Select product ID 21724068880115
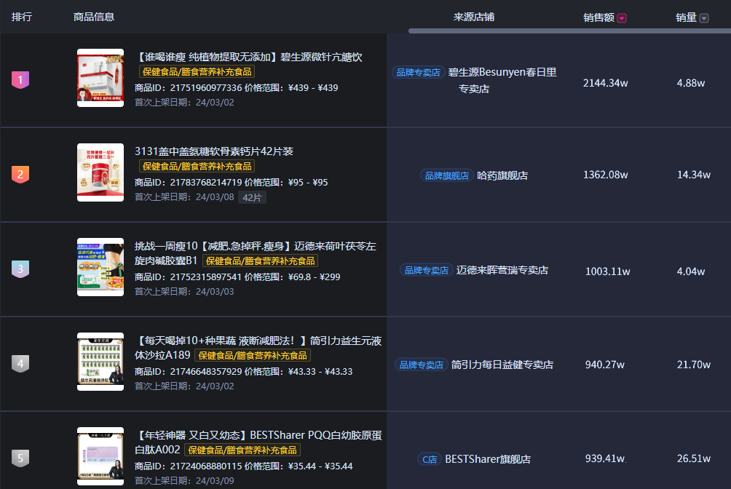Image resolution: width=731 pixels, height=489 pixels. pos(206,466)
